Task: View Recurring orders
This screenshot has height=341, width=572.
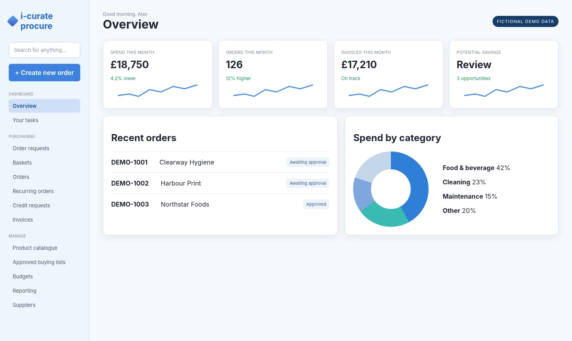Action: [44, 191]
